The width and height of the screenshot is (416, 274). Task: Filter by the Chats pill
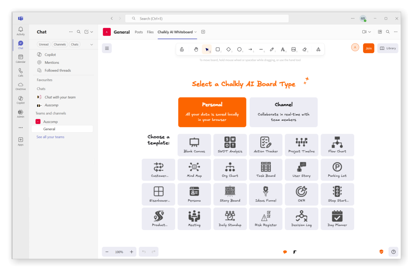(x=75, y=44)
